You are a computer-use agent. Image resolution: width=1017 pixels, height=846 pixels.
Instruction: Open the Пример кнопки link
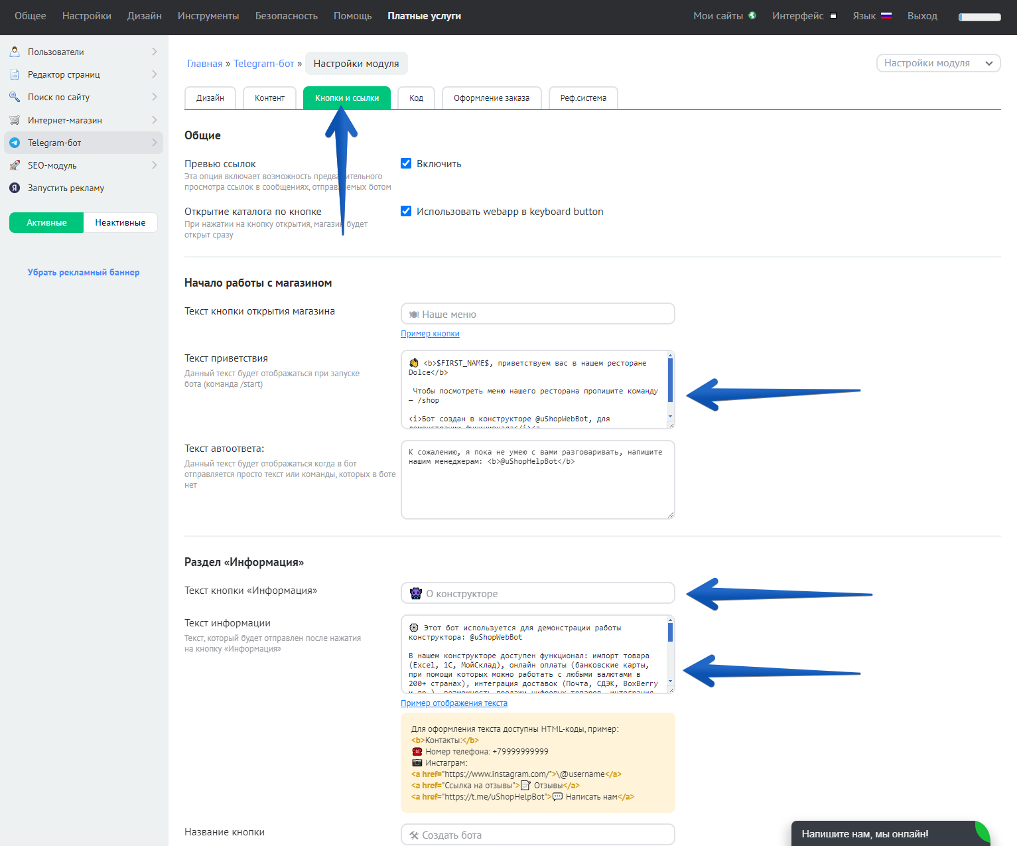pos(430,334)
